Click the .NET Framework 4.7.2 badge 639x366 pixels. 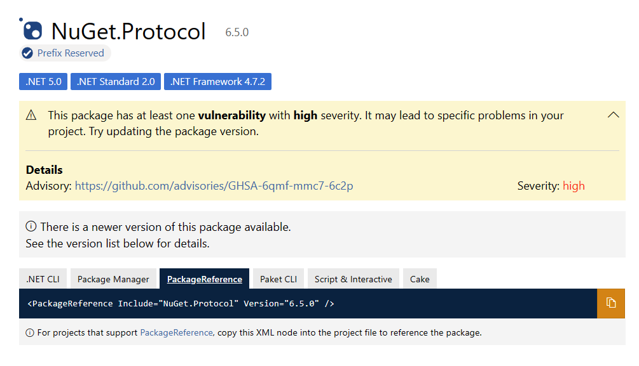(x=217, y=81)
